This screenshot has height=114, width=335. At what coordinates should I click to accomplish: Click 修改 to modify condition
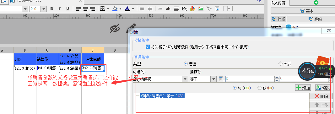[323, 88]
